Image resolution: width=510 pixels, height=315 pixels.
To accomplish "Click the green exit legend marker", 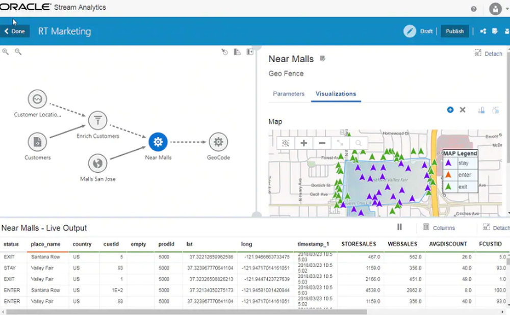I will [x=448, y=187].
